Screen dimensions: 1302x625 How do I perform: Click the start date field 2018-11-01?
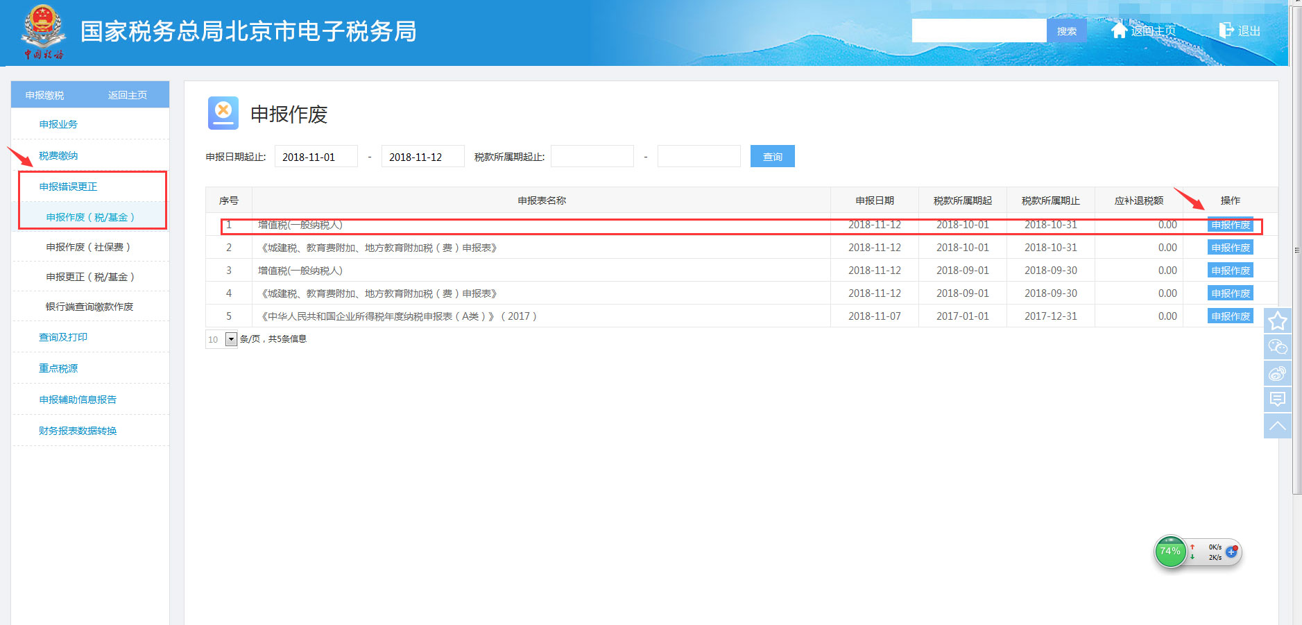click(x=316, y=157)
